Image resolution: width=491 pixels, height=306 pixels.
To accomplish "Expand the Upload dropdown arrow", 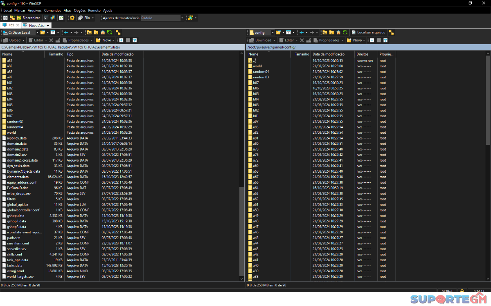I will pyautogui.click(x=23, y=40).
